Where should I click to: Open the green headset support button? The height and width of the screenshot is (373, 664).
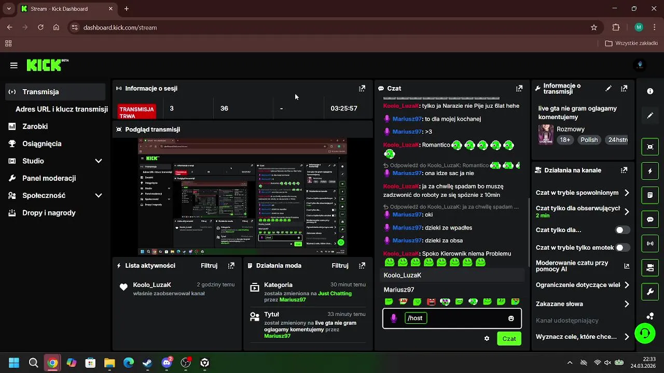(x=645, y=333)
